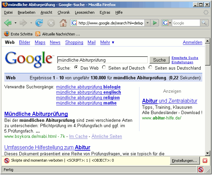Click the Google search query input field
The height and width of the screenshot is (175, 212).
[102, 60]
